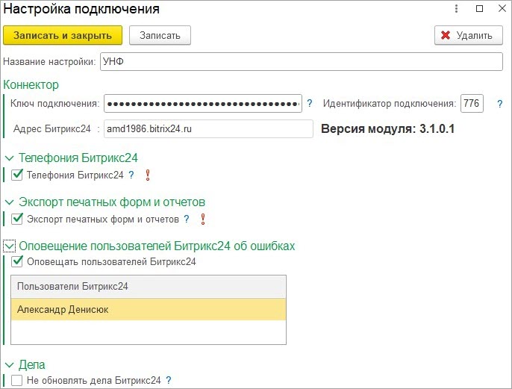Click help icon beside Экспорт печатных форм checkbox
Viewport: 512px width, 389px height.
point(186,219)
